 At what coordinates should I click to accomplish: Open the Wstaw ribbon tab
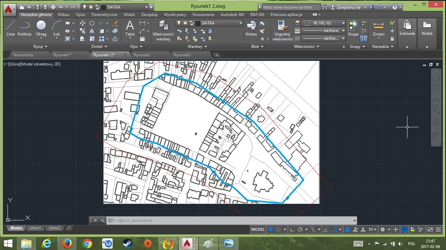click(x=63, y=15)
